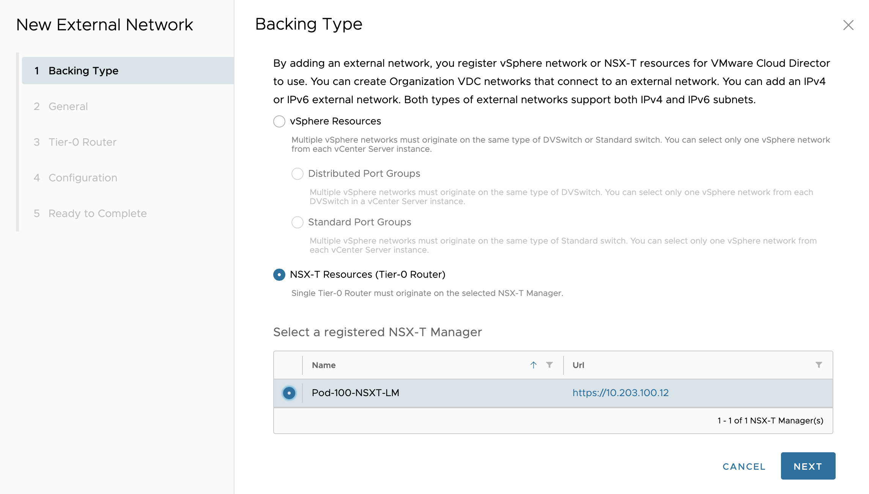Go to the Backing Type step
869x494 pixels.
coord(83,71)
